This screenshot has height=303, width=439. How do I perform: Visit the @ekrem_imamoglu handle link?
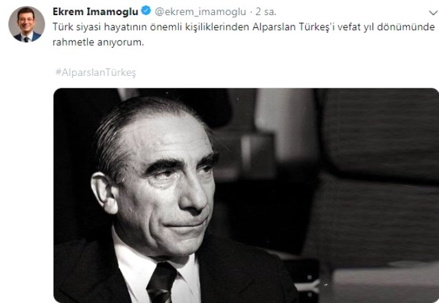pyautogui.click(x=200, y=12)
